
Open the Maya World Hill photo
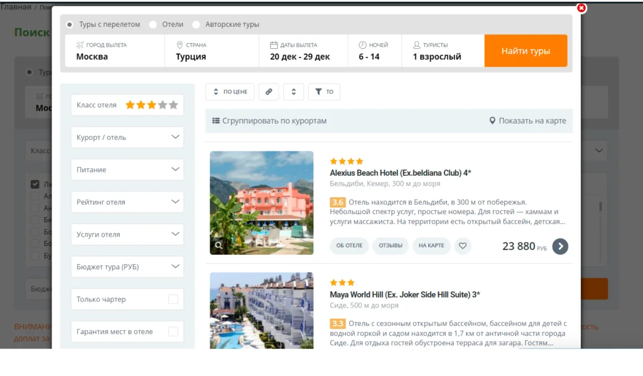(262, 311)
